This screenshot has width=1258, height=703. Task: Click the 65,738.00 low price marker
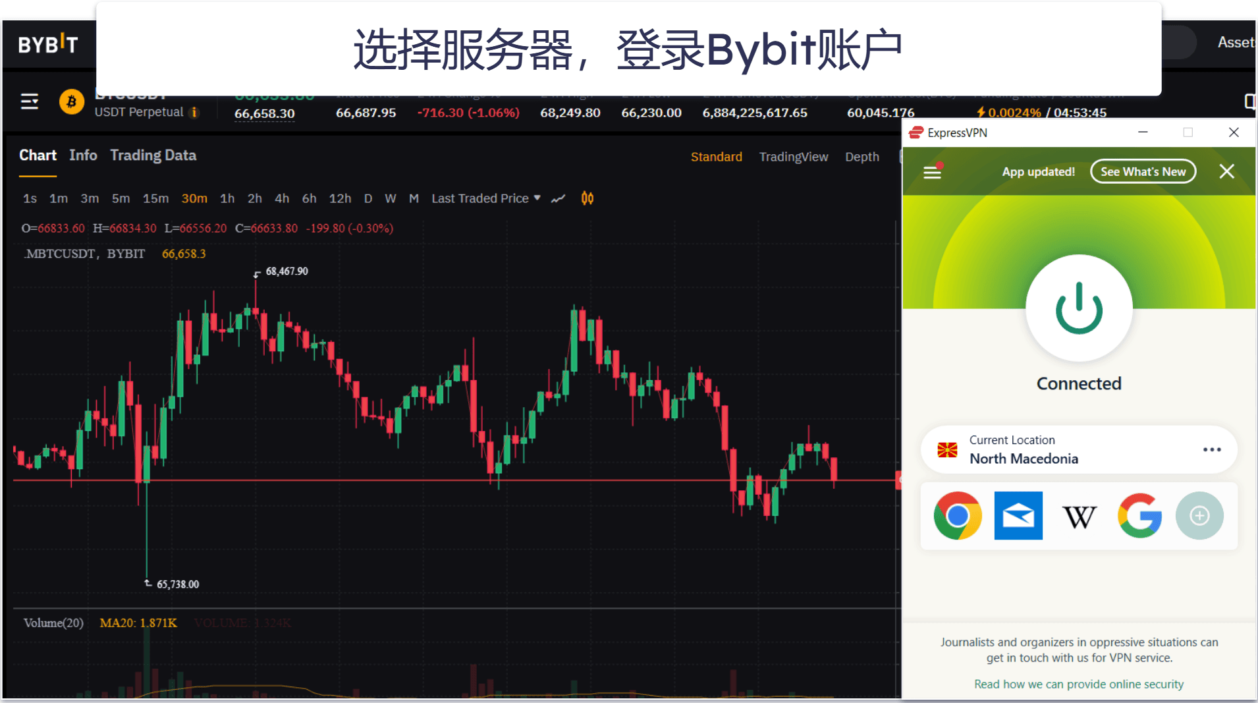click(178, 584)
